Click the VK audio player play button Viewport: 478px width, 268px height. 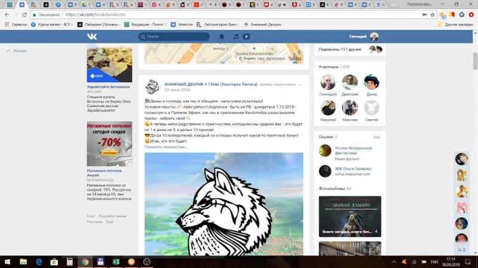(246, 36)
